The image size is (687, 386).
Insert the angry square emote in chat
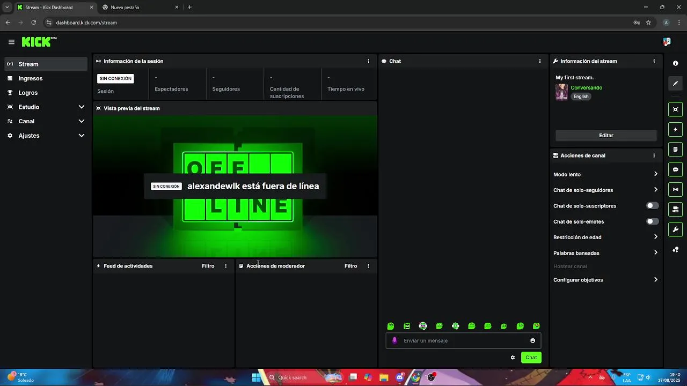pyautogui.click(x=407, y=326)
